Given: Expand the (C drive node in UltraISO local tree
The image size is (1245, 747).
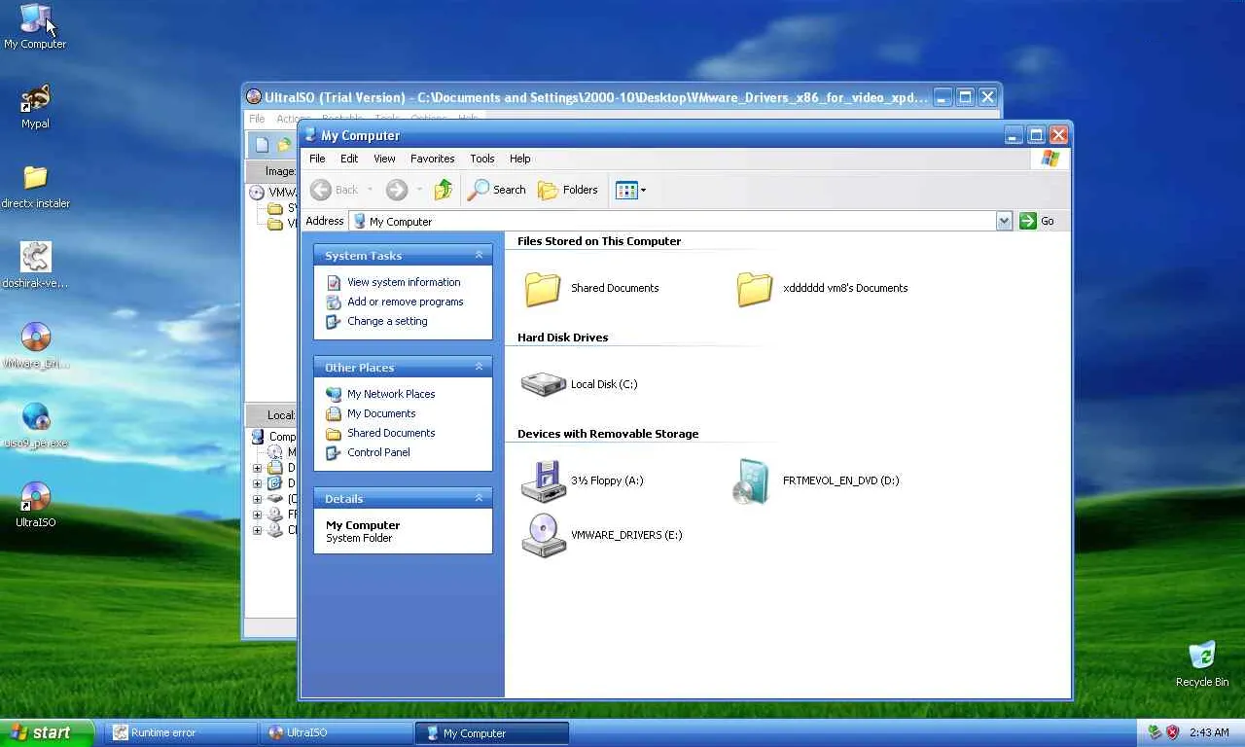Looking at the screenshot, I should coord(257,499).
